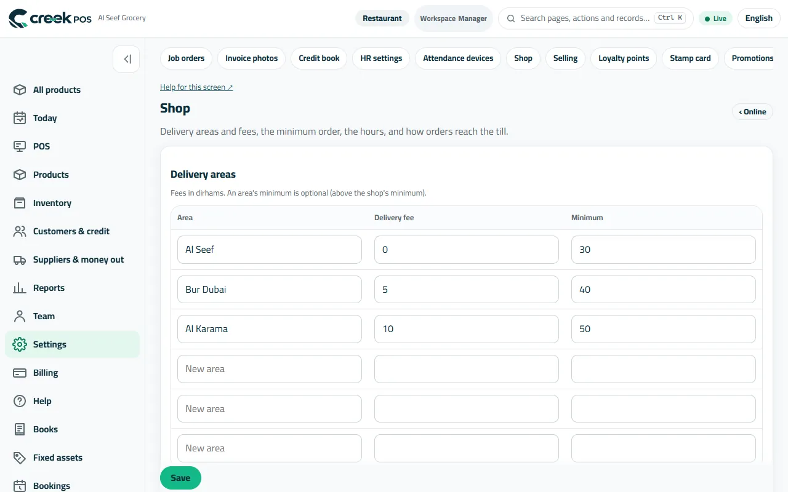Click the Products cube icon
The image size is (788, 492).
[x=20, y=175]
